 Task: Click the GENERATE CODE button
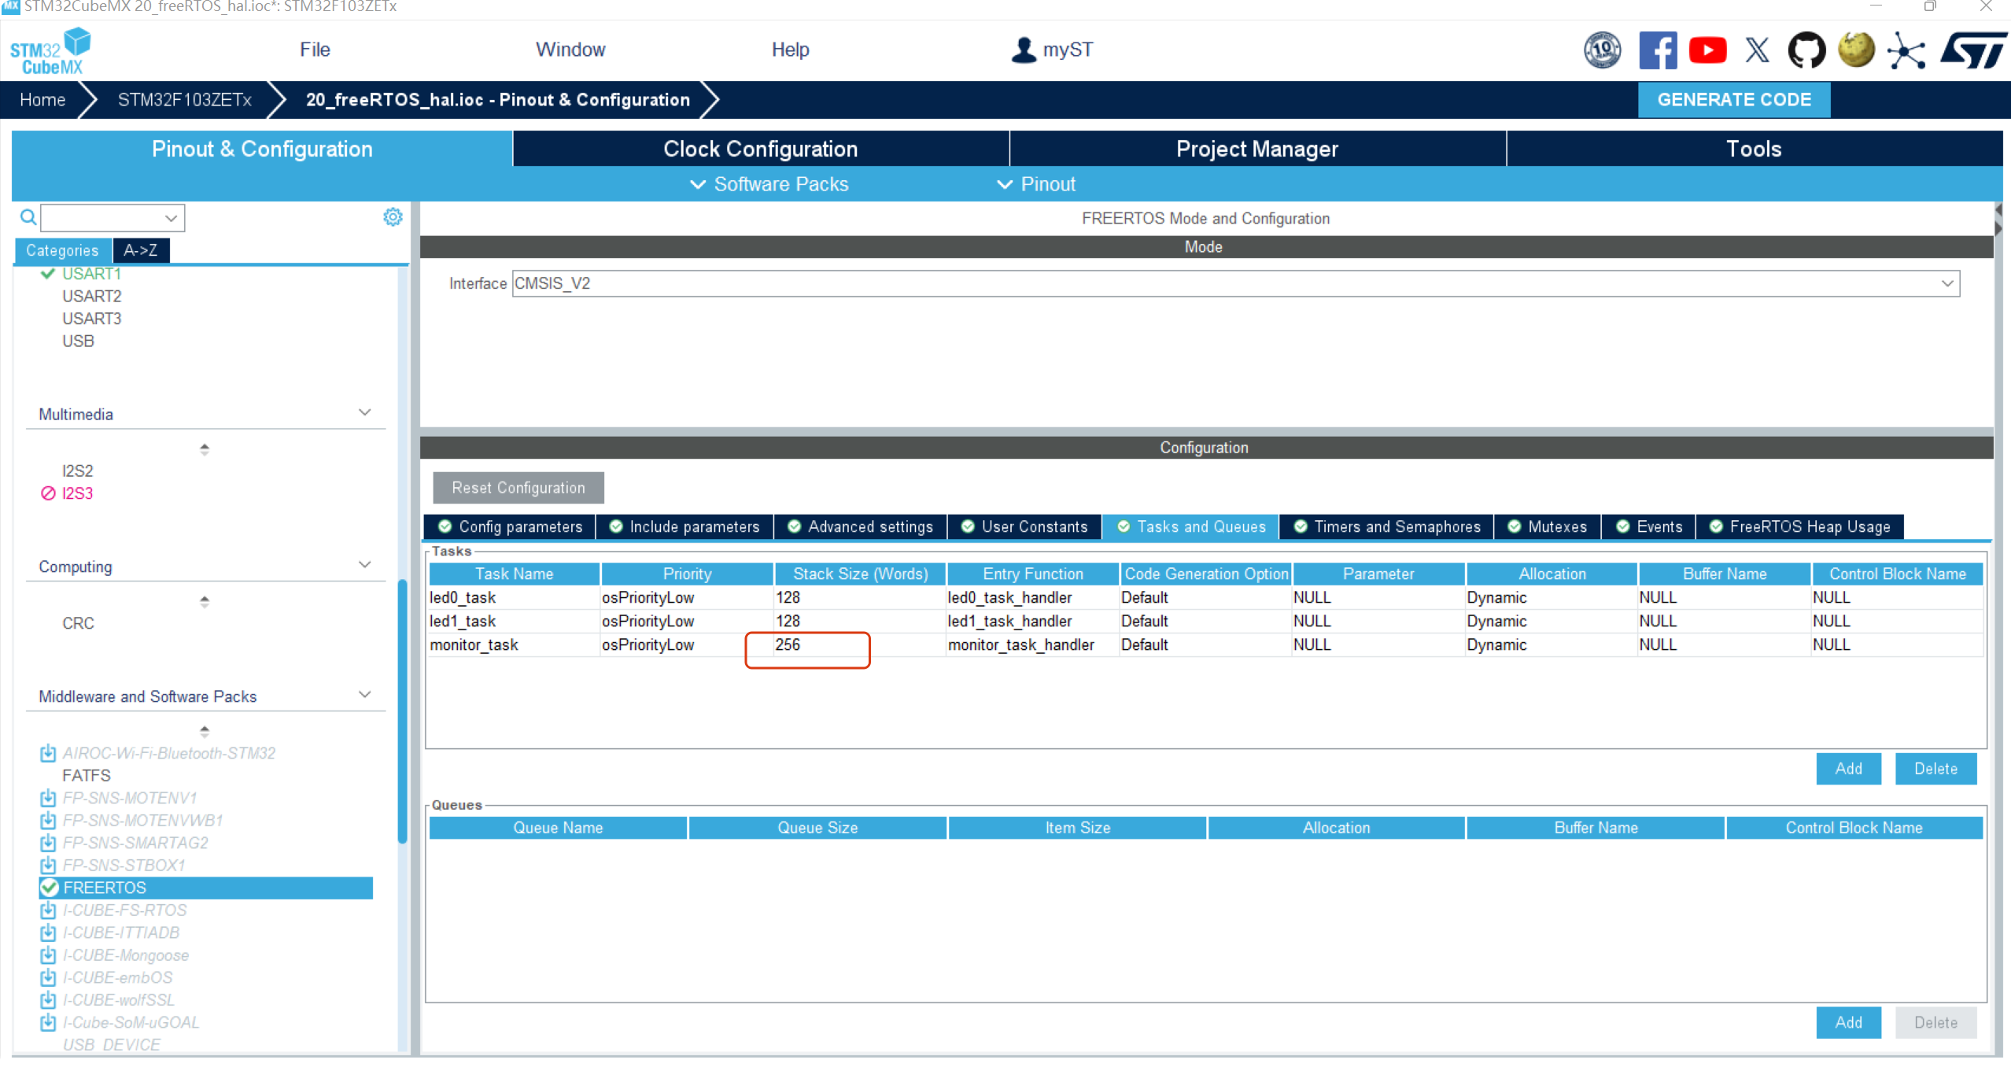click(x=1734, y=100)
